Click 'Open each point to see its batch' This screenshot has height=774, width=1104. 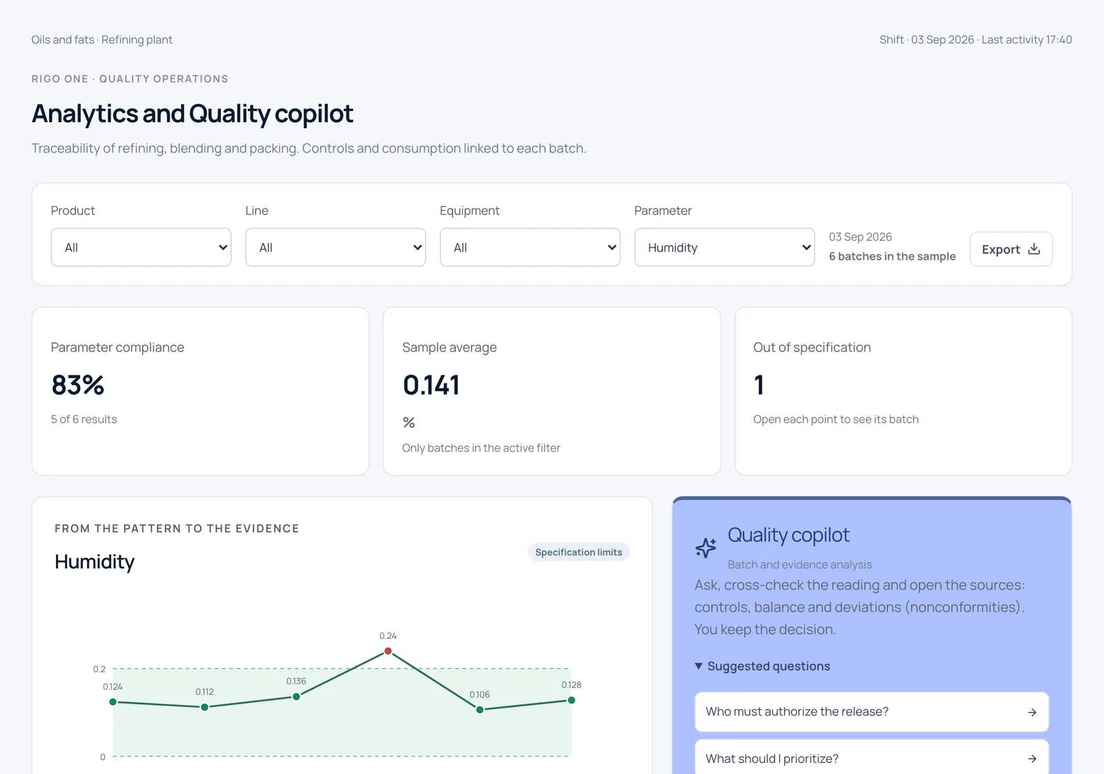[x=836, y=419]
